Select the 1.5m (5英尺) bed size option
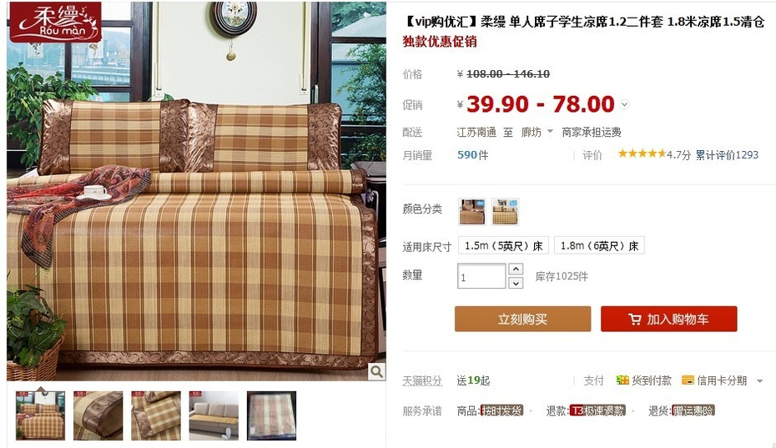This screenshot has width=776, height=448. click(503, 245)
